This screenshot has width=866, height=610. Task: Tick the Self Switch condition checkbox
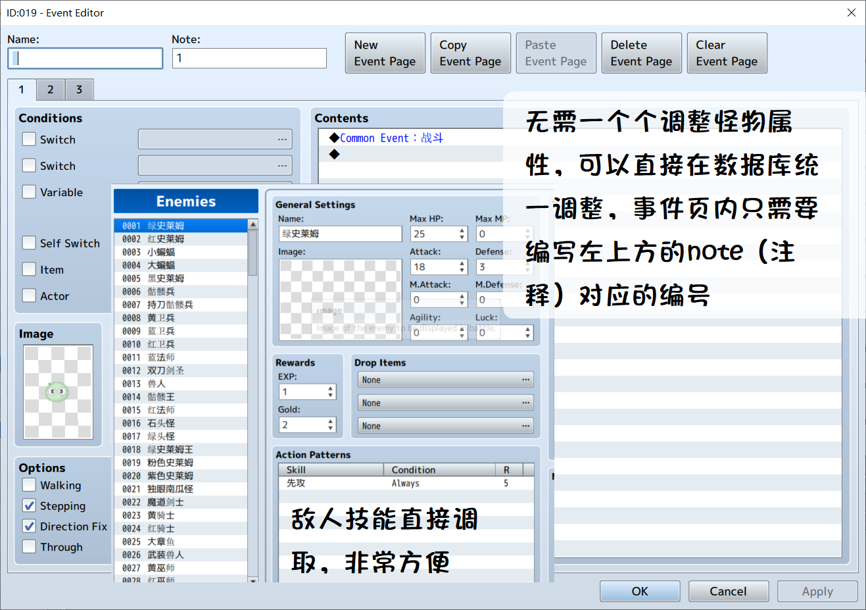click(29, 243)
